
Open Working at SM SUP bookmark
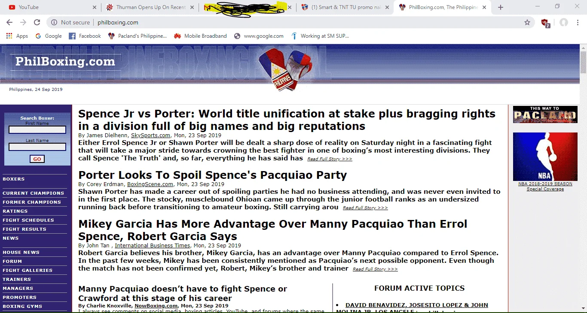tap(320, 36)
